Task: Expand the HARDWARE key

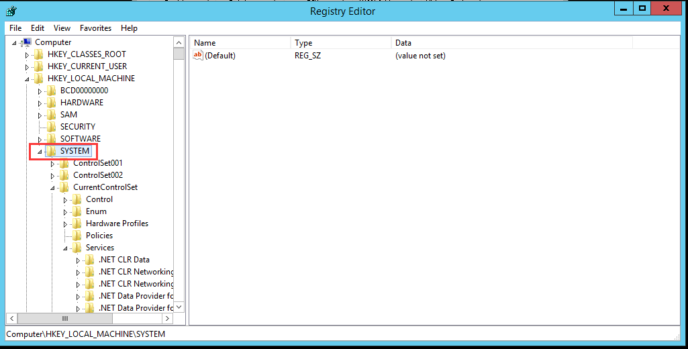Action: point(40,103)
